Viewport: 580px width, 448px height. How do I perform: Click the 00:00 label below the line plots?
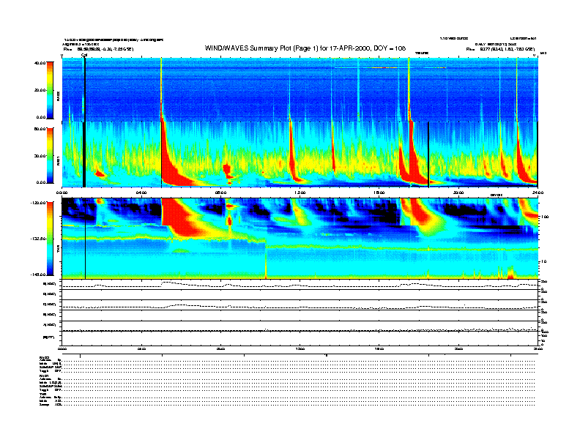click(x=62, y=348)
